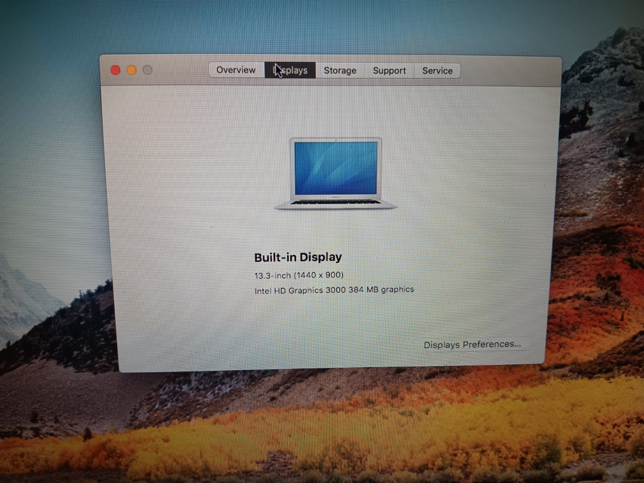
Task: Click the Built-in Display heading
Action: click(x=298, y=257)
